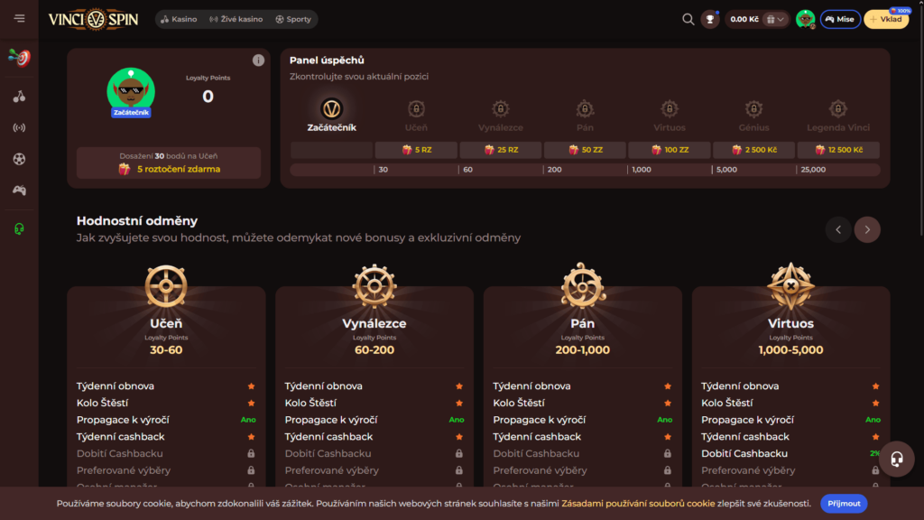Expand the balance gift dropdown
Screen dimensions: 924x520
774,19
